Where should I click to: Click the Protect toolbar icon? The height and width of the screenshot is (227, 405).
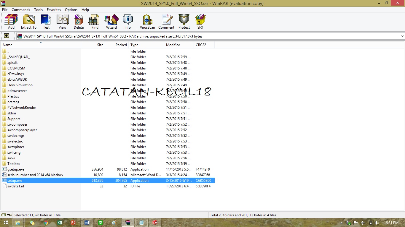184,22
